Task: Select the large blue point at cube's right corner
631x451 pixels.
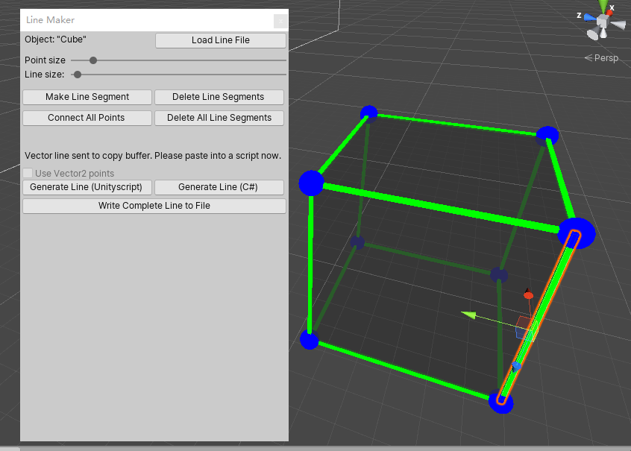Action: click(577, 233)
